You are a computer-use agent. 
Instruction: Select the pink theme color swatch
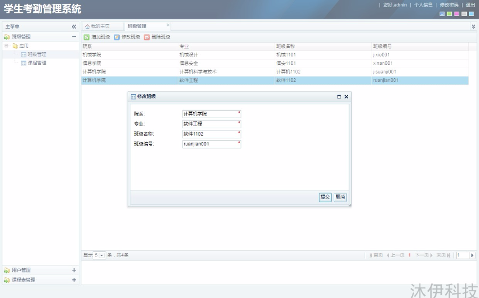[457, 14]
